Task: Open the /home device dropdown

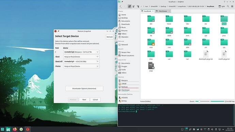Action: coord(81,66)
